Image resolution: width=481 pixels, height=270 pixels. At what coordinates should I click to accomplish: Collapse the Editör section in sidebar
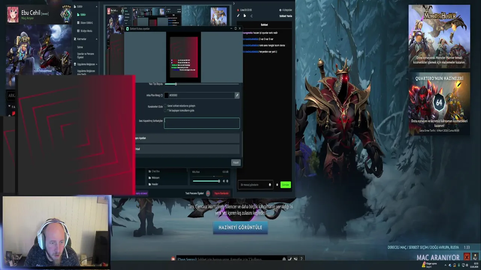(97, 7)
